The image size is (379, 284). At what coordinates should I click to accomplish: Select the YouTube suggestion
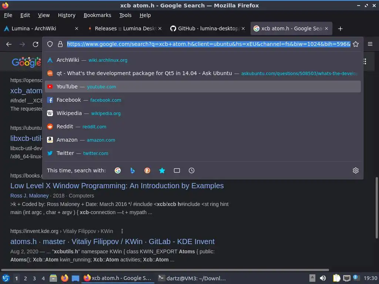click(202, 87)
